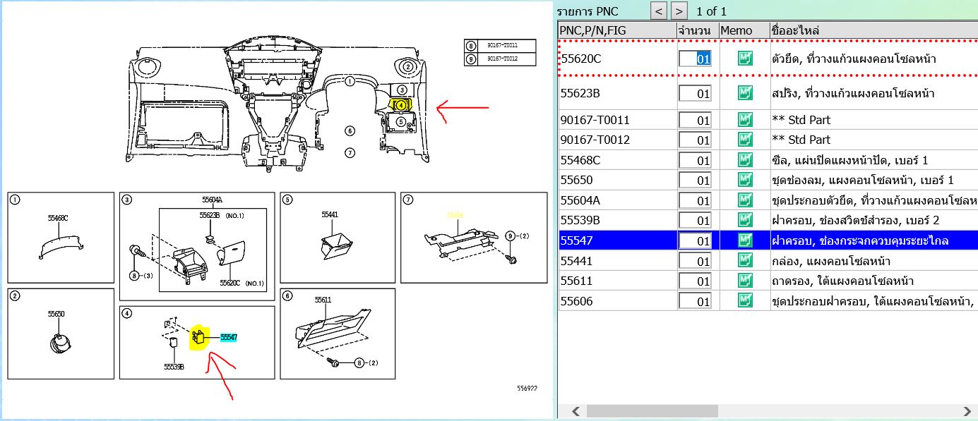Image resolution: width=978 pixels, height=421 pixels.
Task: Open memo icon for part 55468C
Action: coord(744,160)
